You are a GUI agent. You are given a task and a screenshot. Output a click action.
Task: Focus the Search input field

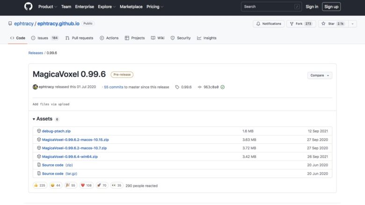271,7
